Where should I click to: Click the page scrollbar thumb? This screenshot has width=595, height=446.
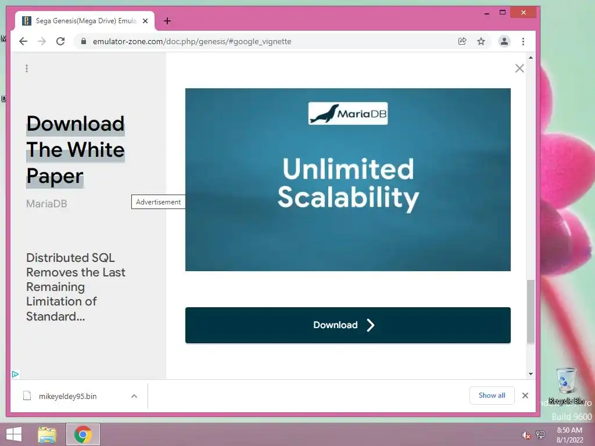(x=531, y=312)
